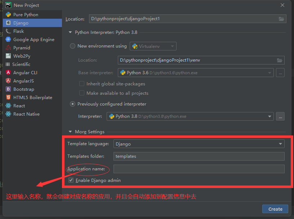Click the New Project window title
This screenshot has height=219, width=294.
26,5
